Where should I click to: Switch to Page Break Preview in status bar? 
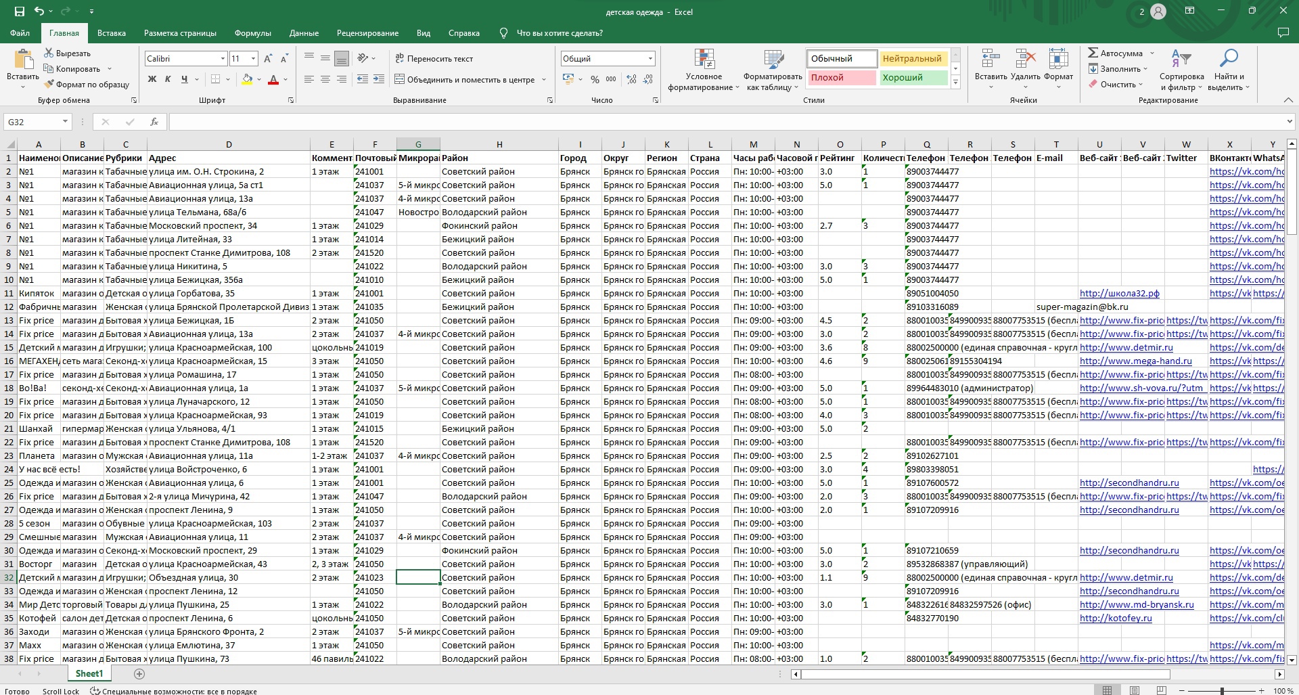pyautogui.click(x=1162, y=691)
